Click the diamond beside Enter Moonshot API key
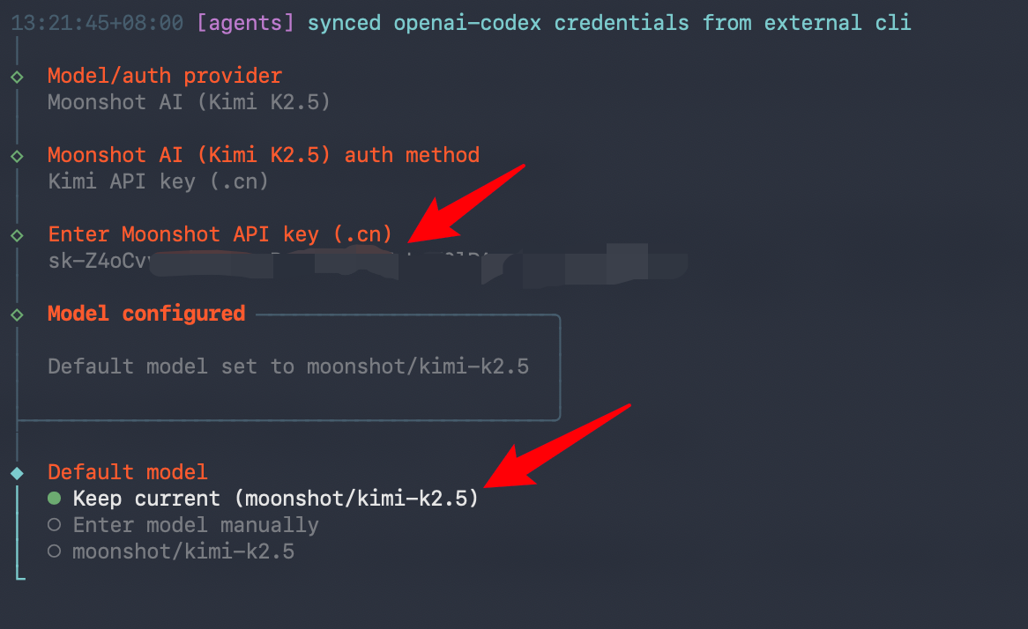Viewport: 1028px width, 629px height. point(17,235)
